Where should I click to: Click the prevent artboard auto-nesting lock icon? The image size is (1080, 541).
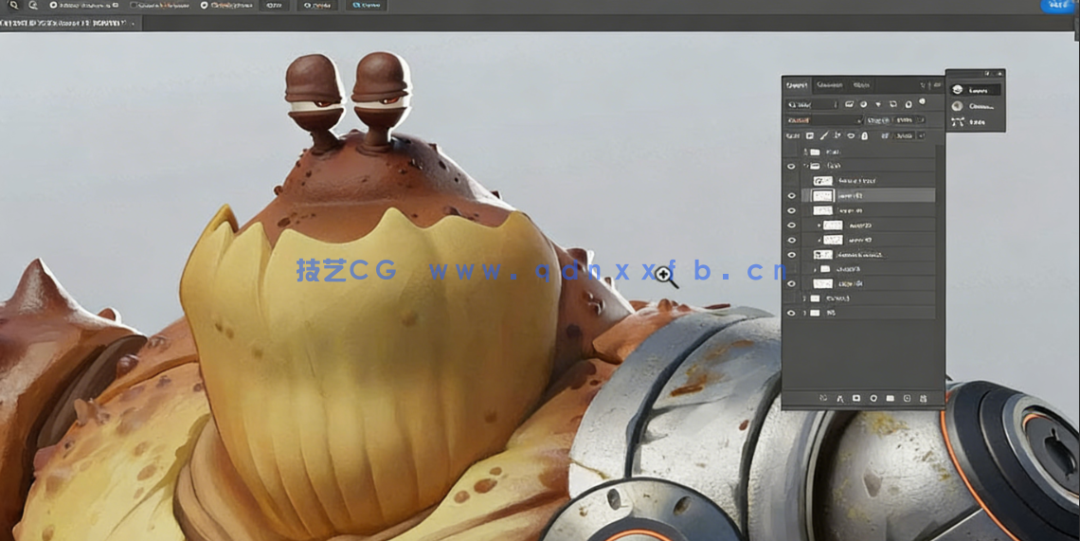click(852, 135)
